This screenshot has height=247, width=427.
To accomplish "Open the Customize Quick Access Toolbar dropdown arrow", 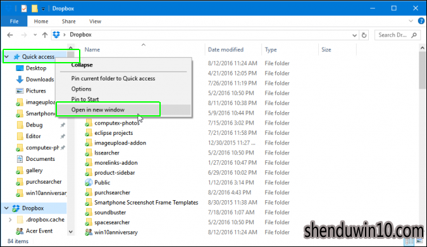I will (43, 9).
